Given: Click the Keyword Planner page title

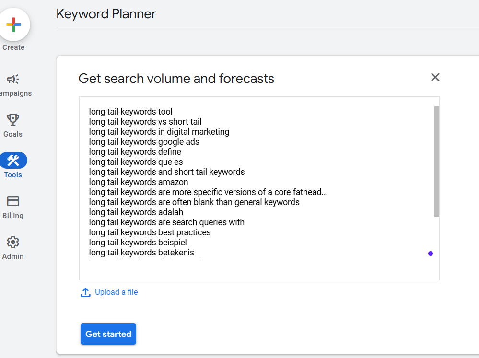Looking at the screenshot, I should [x=106, y=14].
